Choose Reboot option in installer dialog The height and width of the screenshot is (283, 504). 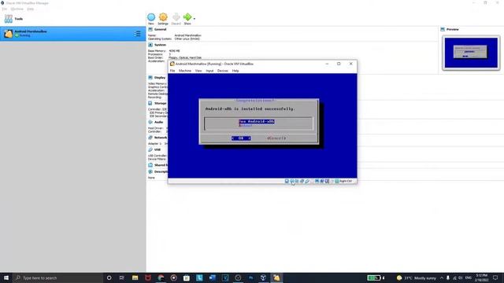point(246,125)
